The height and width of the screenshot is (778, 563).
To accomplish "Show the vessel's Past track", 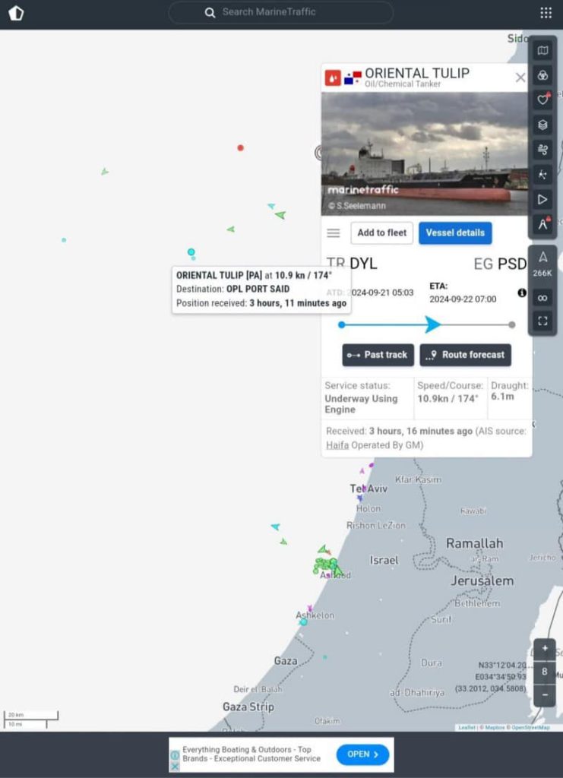I will pos(378,355).
